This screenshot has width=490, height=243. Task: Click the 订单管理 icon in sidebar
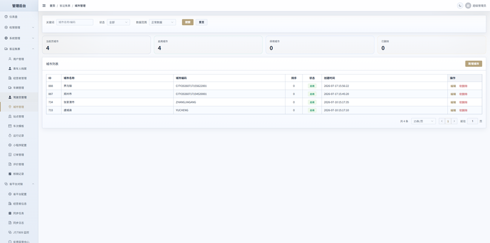click(x=10, y=155)
